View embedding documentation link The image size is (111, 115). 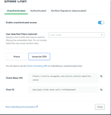coord(20,107)
